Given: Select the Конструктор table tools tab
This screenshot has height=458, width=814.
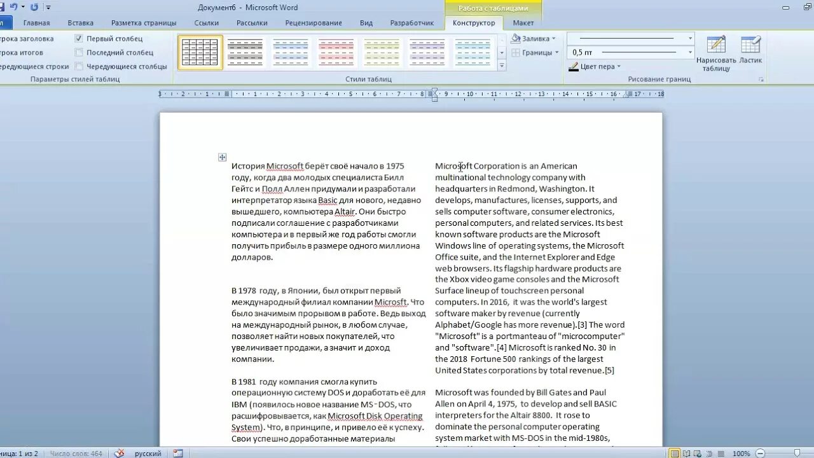Looking at the screenshot, I should (x=474, y=23).
